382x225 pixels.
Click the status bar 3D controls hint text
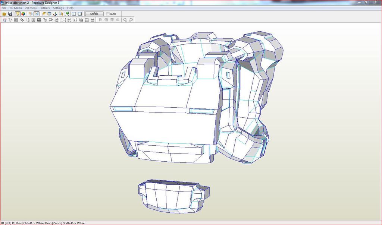[43, 223]
